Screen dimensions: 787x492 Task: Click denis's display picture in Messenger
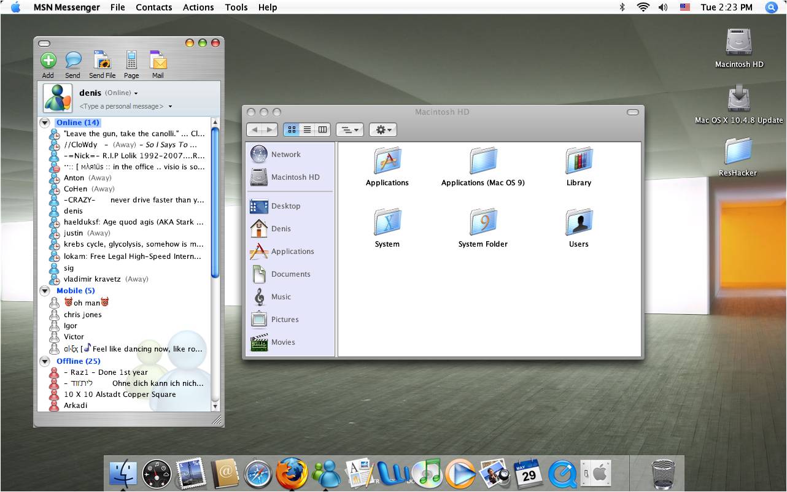pos(58,98)
